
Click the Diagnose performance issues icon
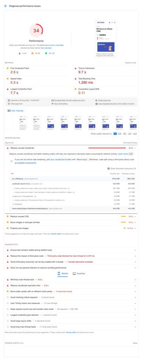pyautogui.click(x=5, y=6)
